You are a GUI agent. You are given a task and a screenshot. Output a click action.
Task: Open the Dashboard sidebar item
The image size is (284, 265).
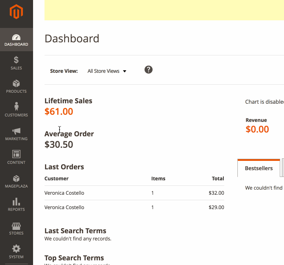click(16, 40)
